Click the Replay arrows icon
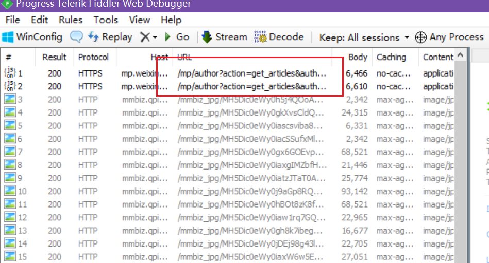 93,36
